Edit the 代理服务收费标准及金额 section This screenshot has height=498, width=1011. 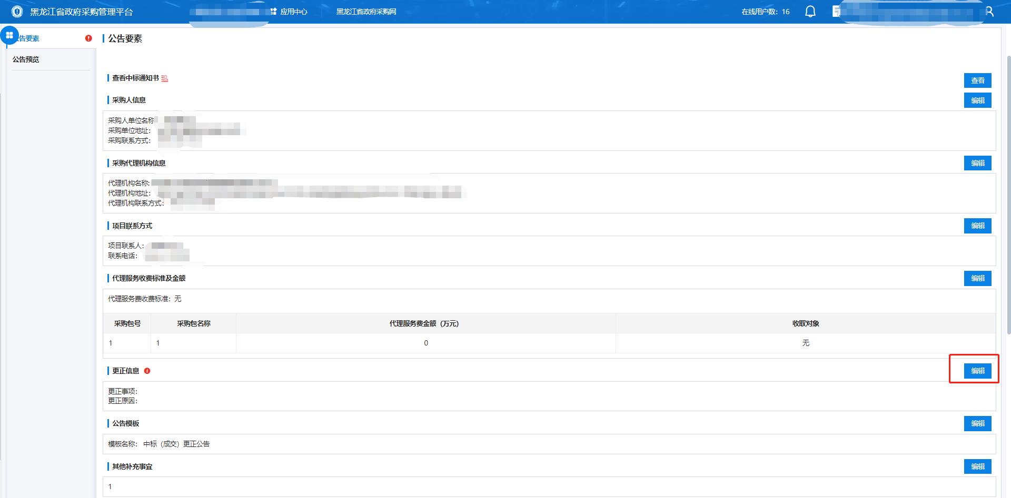pyautogui.click(x=978, y=278)
